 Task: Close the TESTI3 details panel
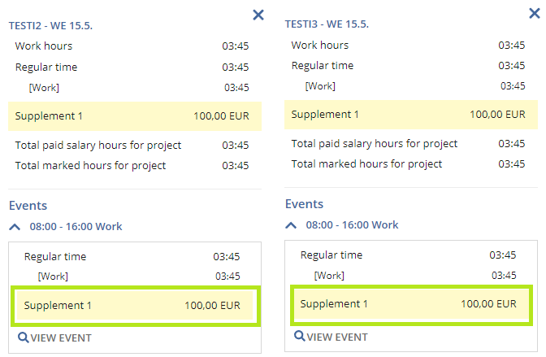click(535, 13)
